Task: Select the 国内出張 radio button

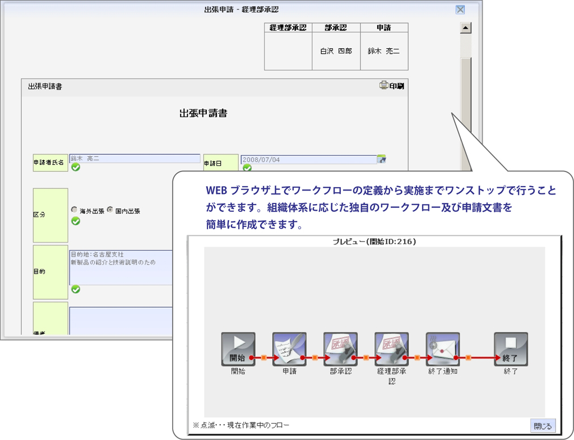Action: click(110, 210)
